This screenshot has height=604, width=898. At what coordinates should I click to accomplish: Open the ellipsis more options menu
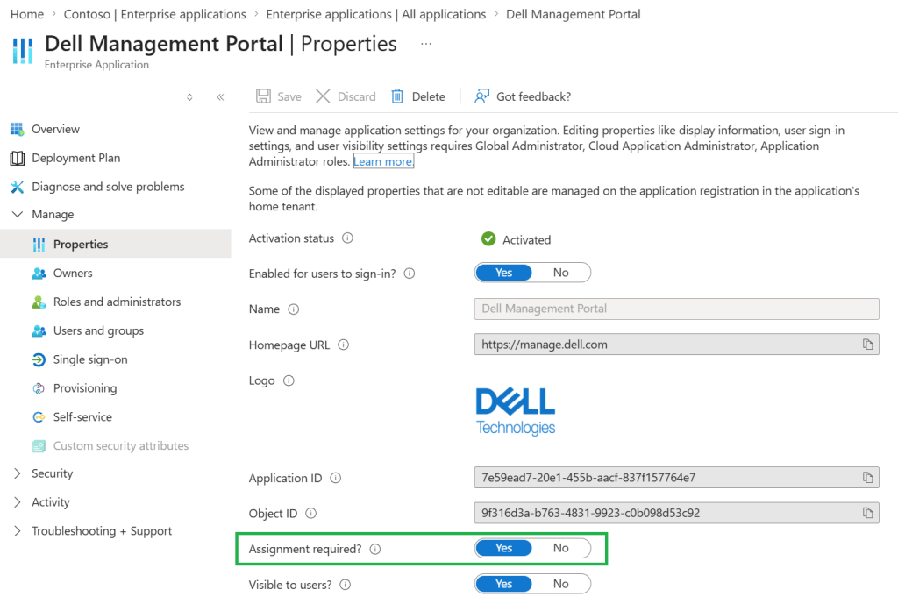coord(426,44)
